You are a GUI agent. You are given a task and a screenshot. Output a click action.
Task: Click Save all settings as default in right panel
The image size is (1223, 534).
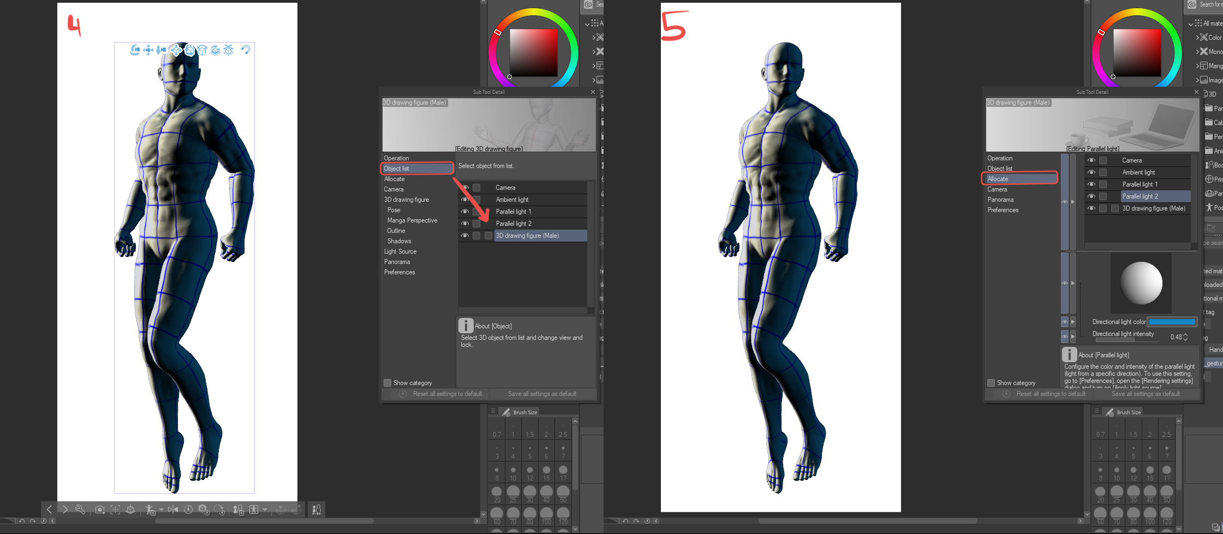point(1146,394)
